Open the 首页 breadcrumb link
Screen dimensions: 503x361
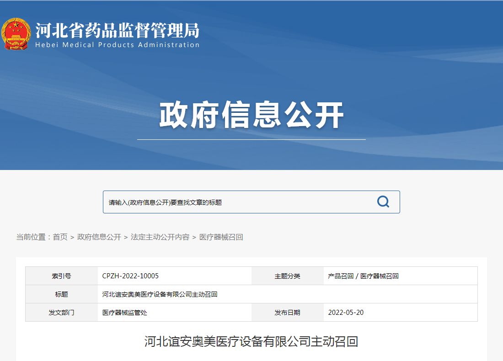60,237
